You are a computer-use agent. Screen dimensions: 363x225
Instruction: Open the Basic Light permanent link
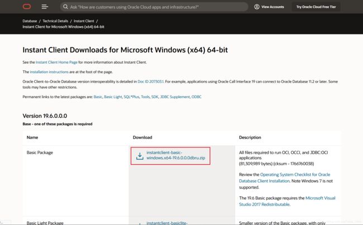[113, 97]
